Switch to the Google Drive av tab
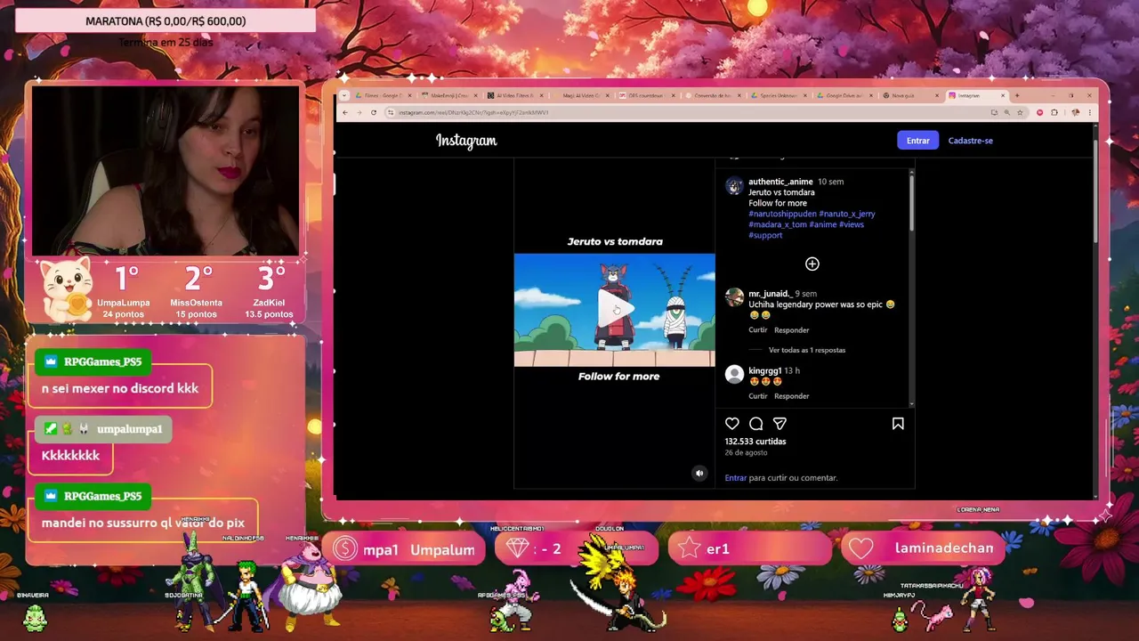Image resolution: width=1139 pixels, height=641 pixels. [x=843, y=95]
